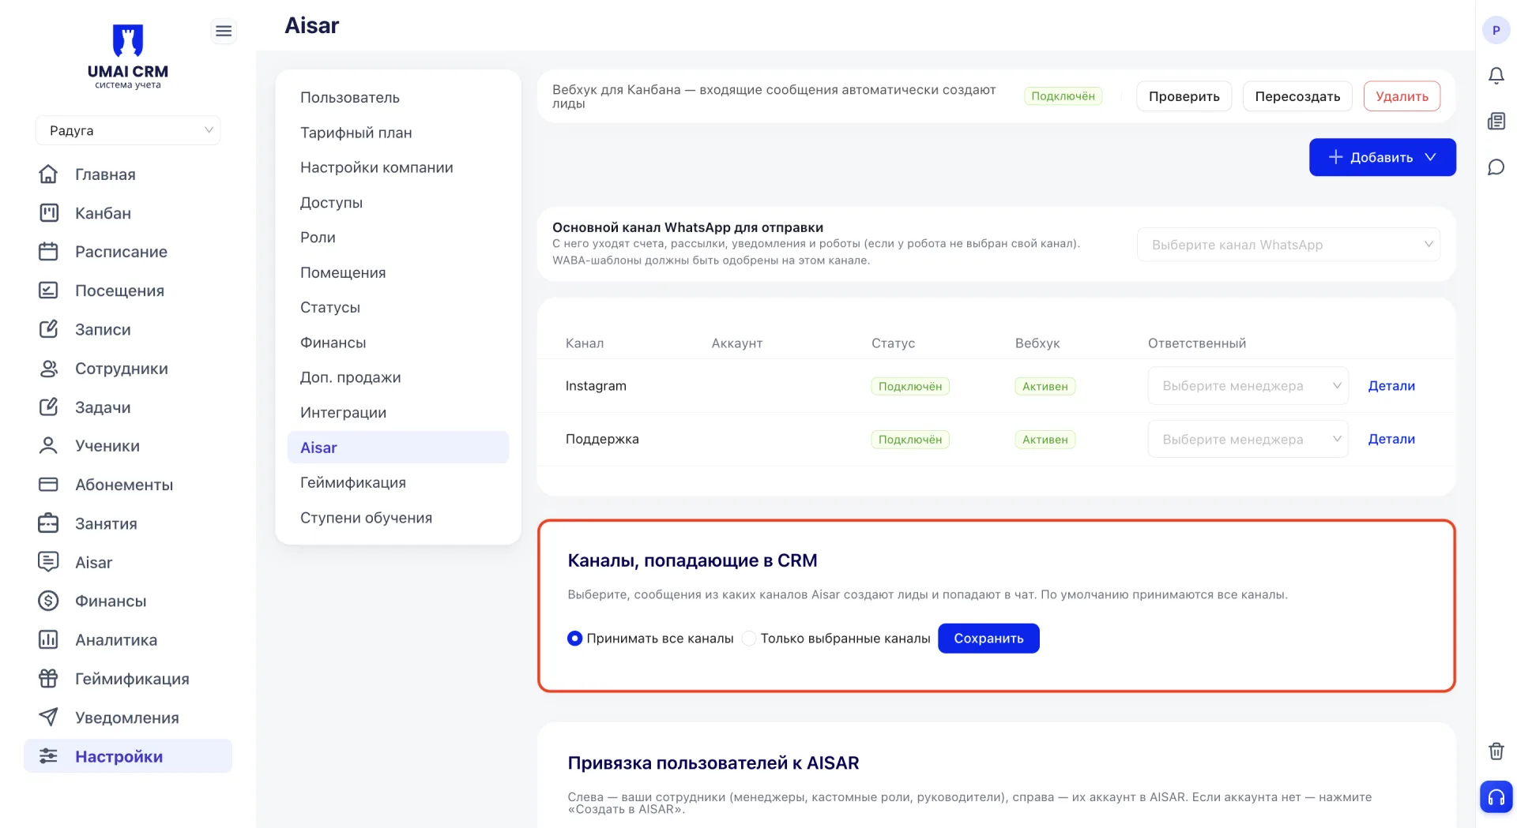Image resolution: width=1517 pixels, height=828 pixels.
Task: Click the red Удалить button
Action: click(x=1402, y=96)
